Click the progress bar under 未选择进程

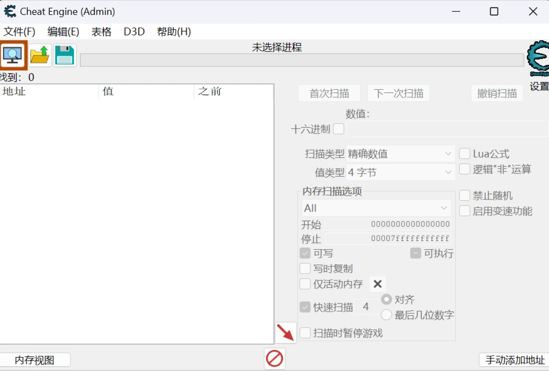pyautogui.click(x=302, y=60)
